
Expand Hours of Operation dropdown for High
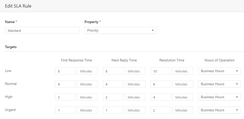219,97
